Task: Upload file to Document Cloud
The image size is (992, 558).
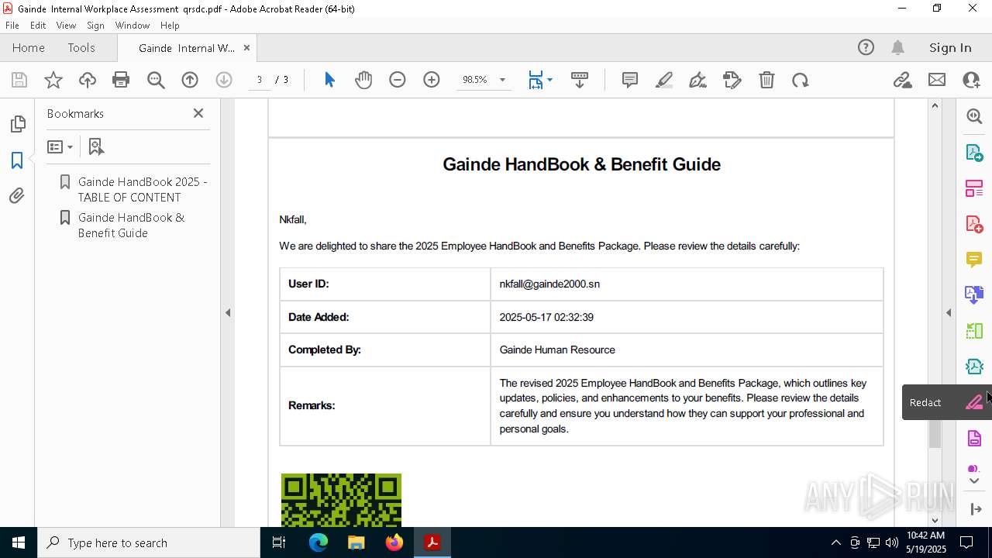Action: pyautogui.click(x=88, y=80)
